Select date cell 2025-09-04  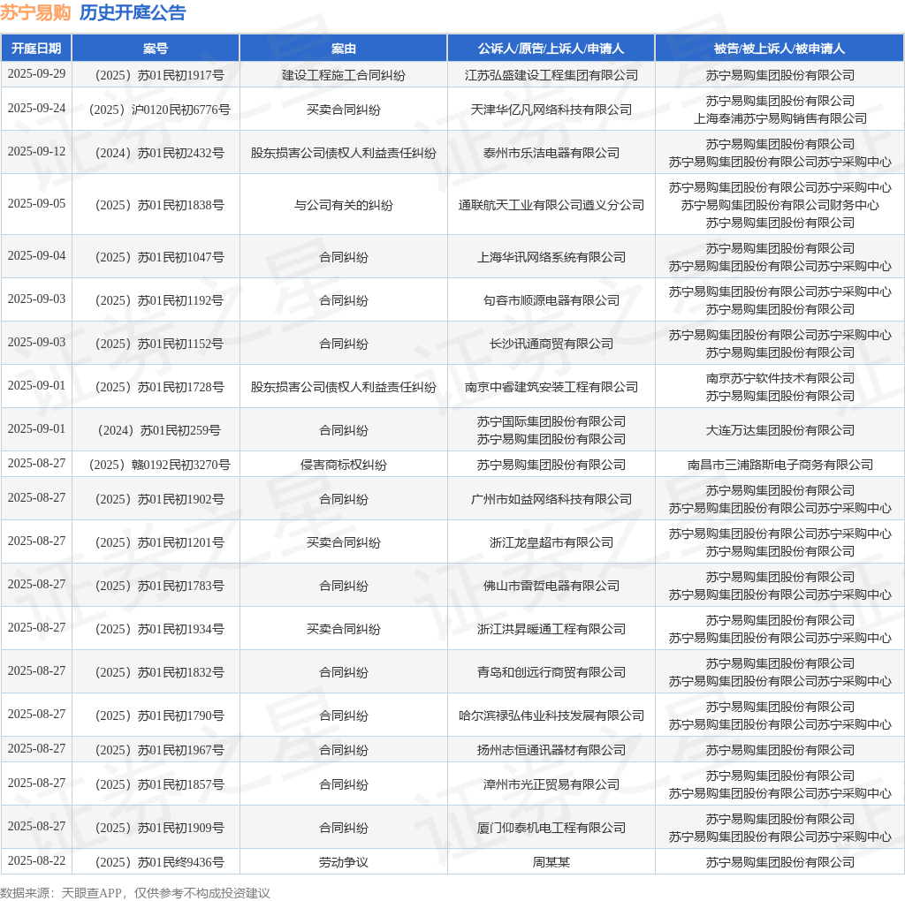click(36, 255)
